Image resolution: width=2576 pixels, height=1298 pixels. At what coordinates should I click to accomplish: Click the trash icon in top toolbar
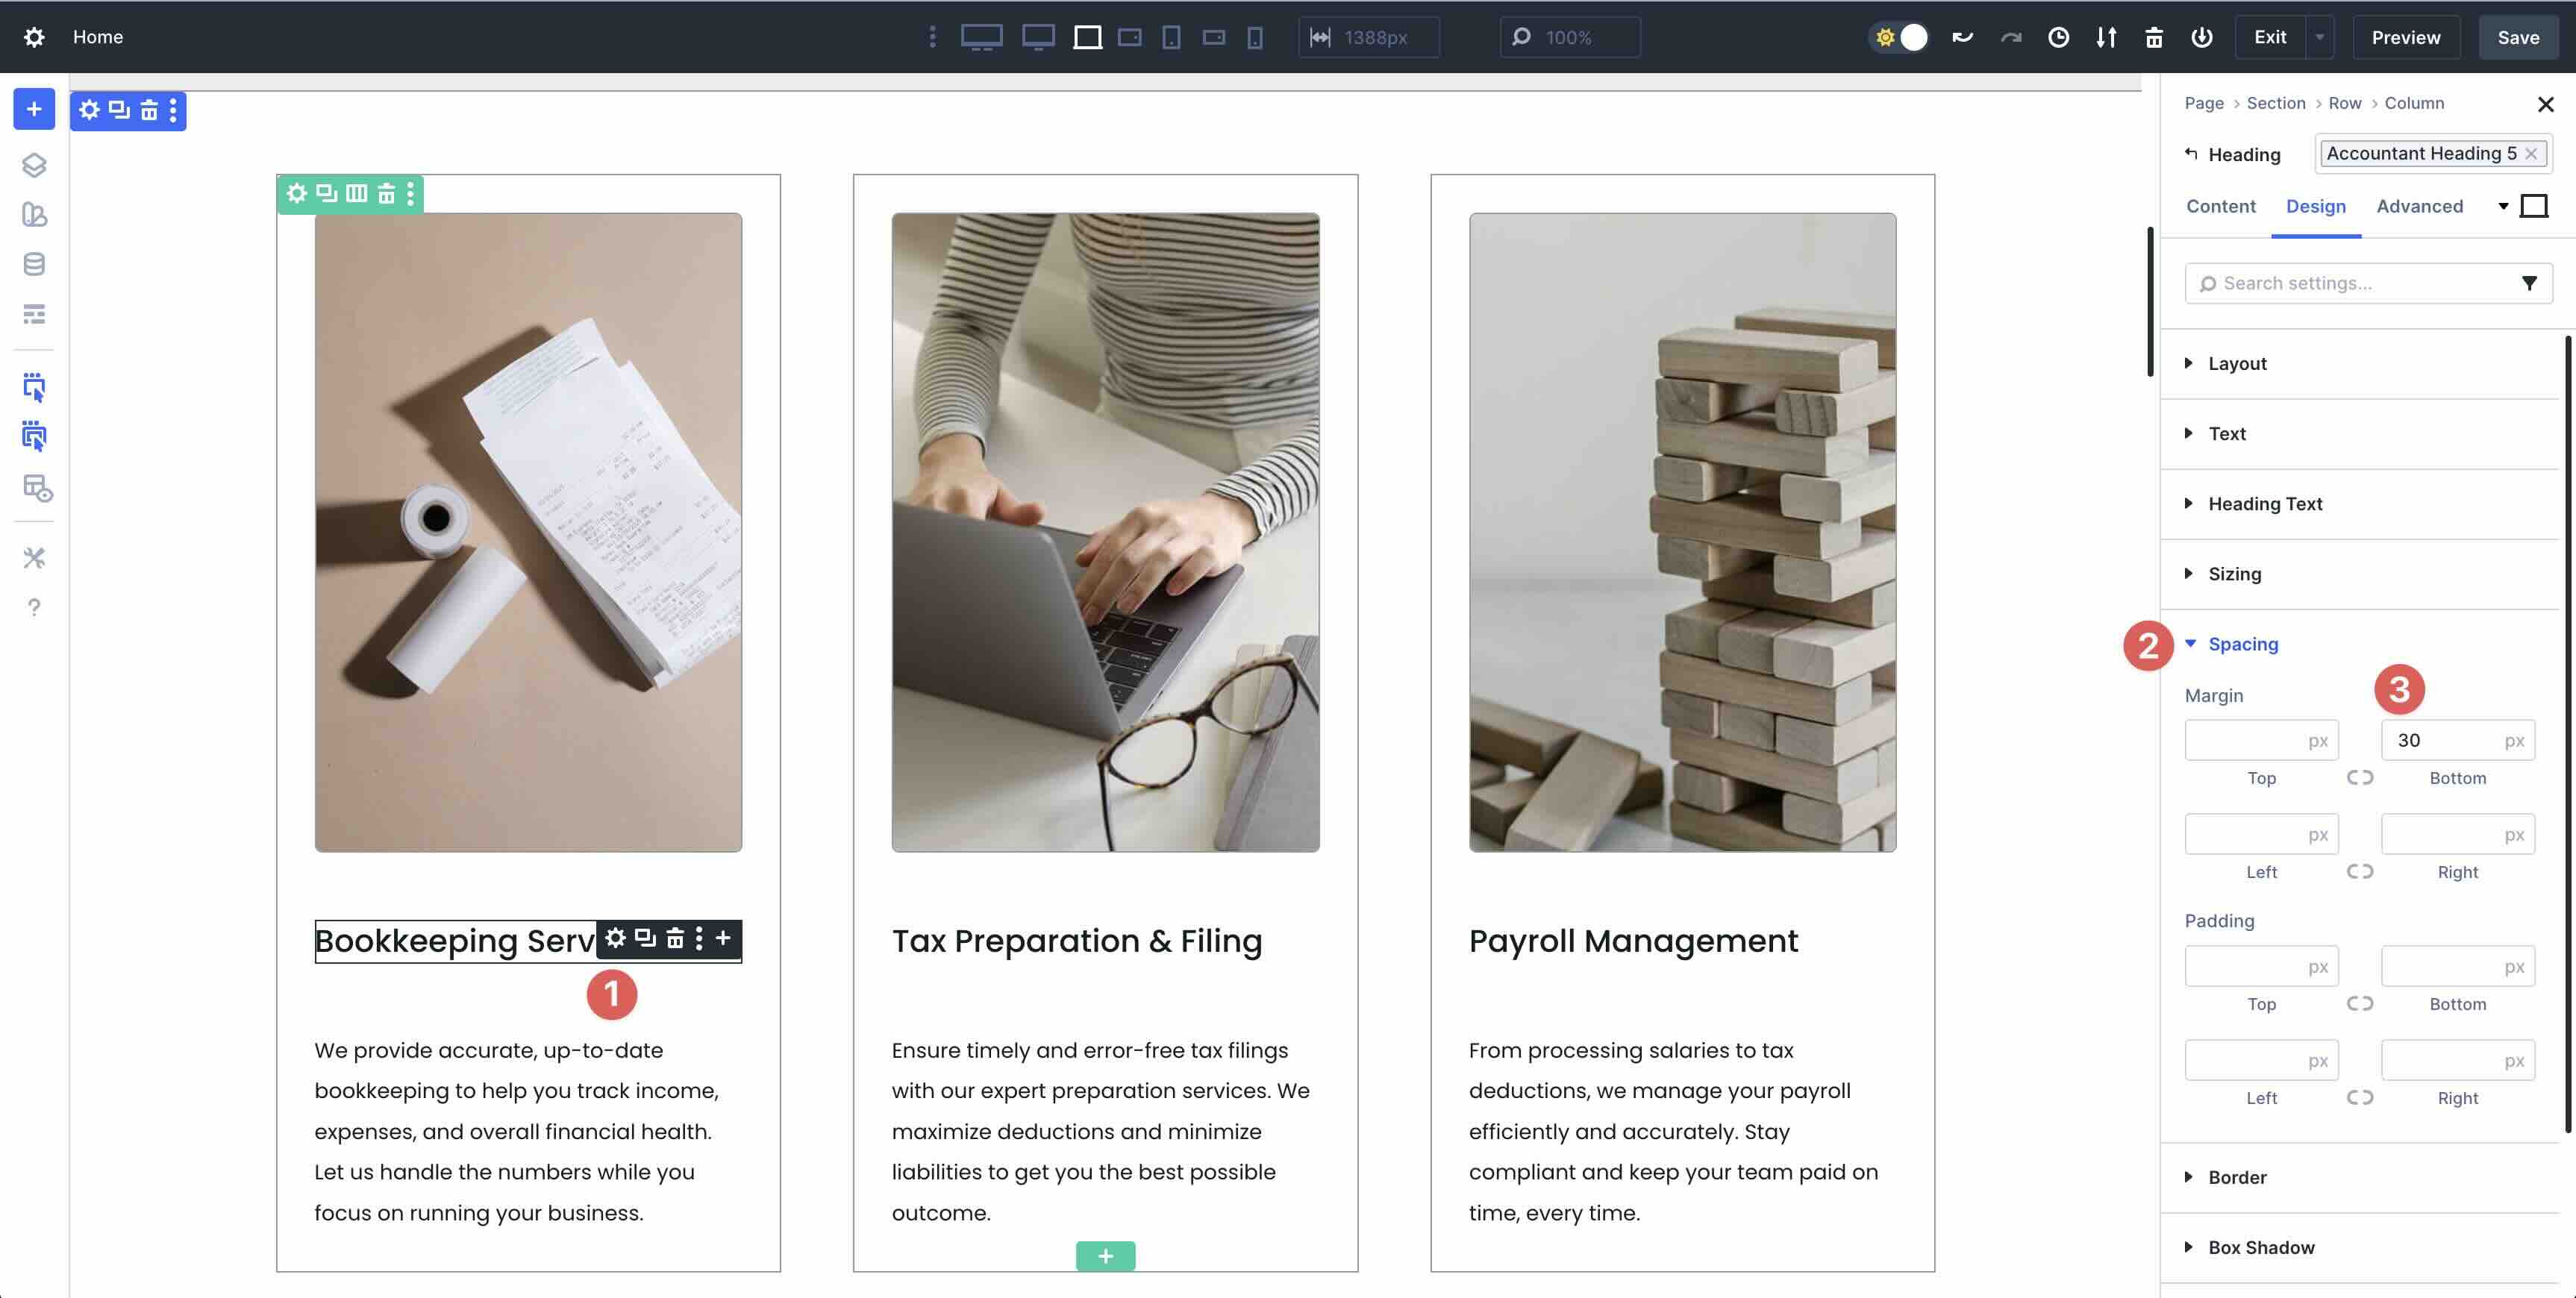2154,37
